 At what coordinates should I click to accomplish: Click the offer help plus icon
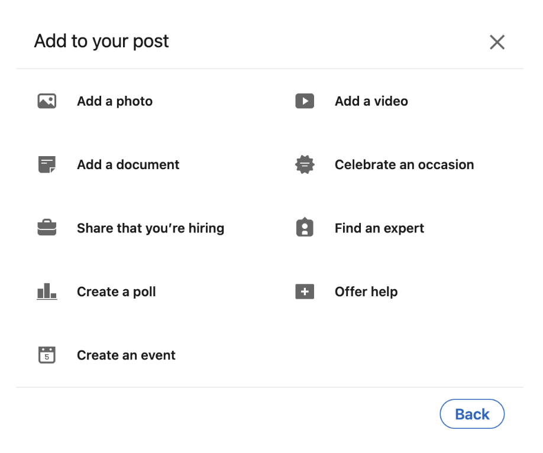click(305, 292)
